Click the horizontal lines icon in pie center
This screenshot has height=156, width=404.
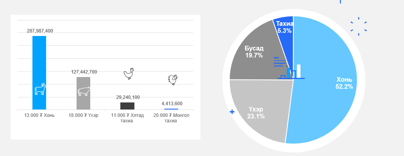coord(280,62)
